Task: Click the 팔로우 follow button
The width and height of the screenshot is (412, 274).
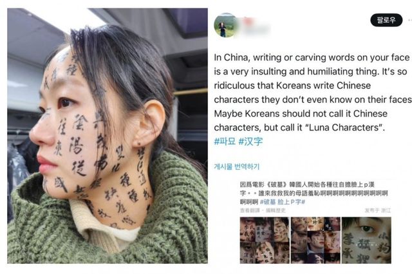Action: point(386,20)
